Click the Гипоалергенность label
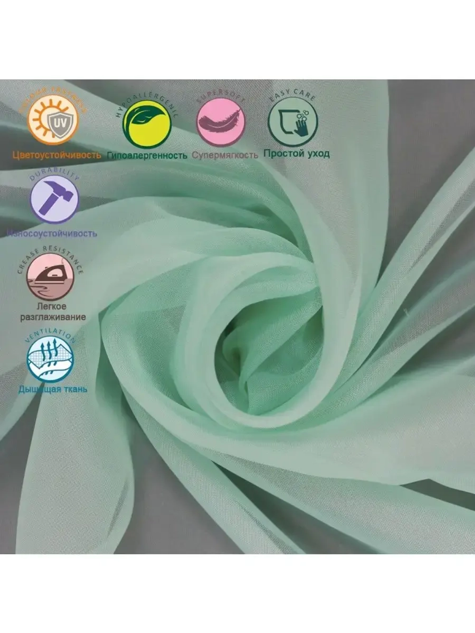 (x=147, y=155)
